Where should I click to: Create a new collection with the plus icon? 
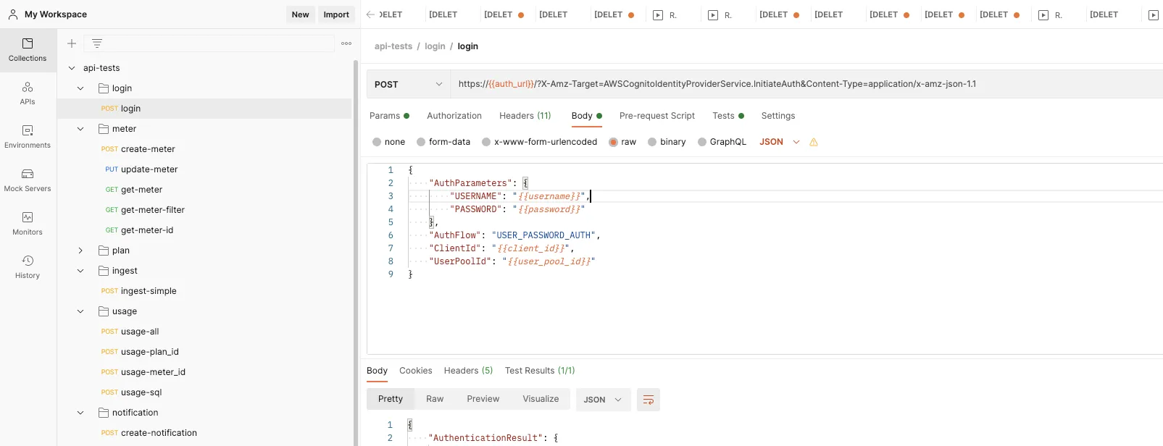pyautogui.click(x=72, y=43)
